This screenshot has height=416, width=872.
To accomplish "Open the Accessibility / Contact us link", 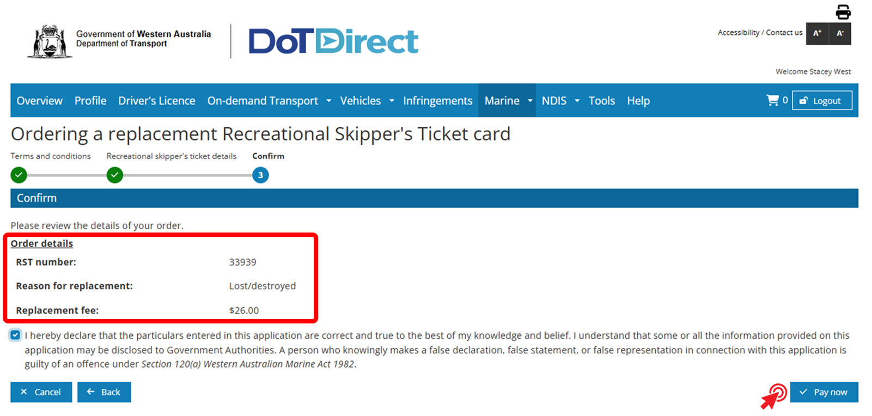I will click(760, 33).
